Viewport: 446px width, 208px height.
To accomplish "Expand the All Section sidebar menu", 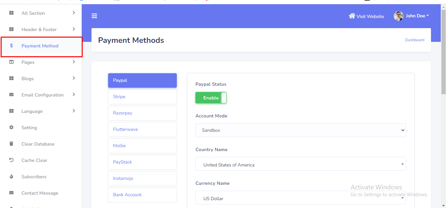I will pyautogui.click(x=74, y=13).
